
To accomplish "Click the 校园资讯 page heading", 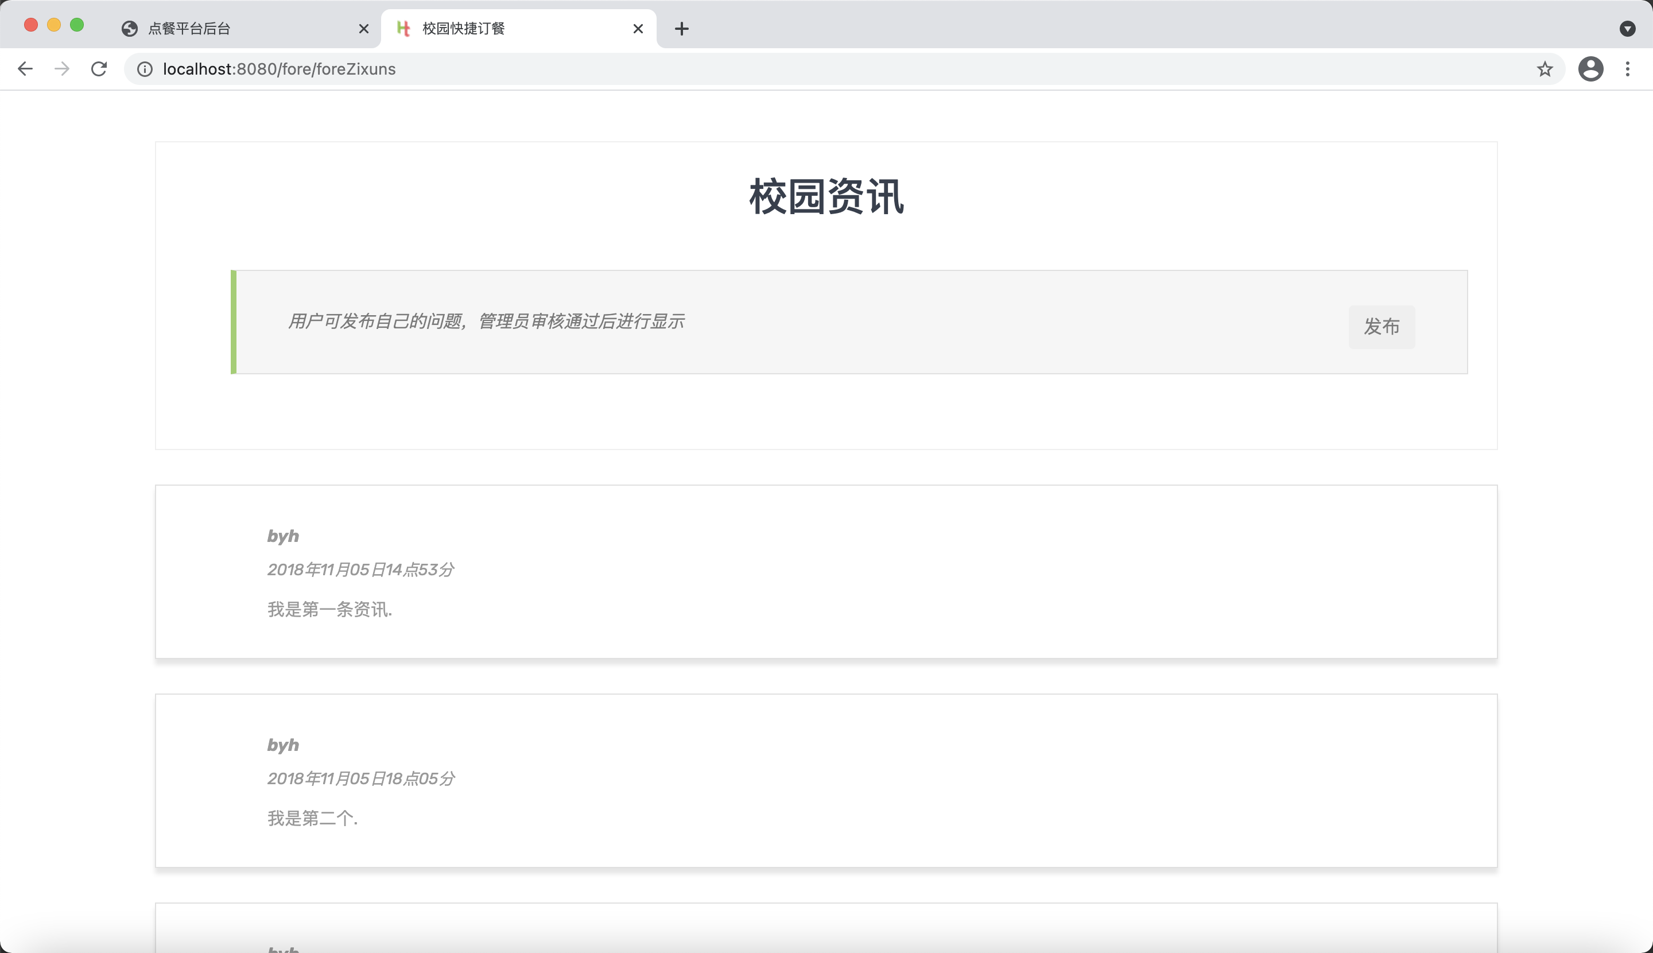I will (x=826, y=196).
